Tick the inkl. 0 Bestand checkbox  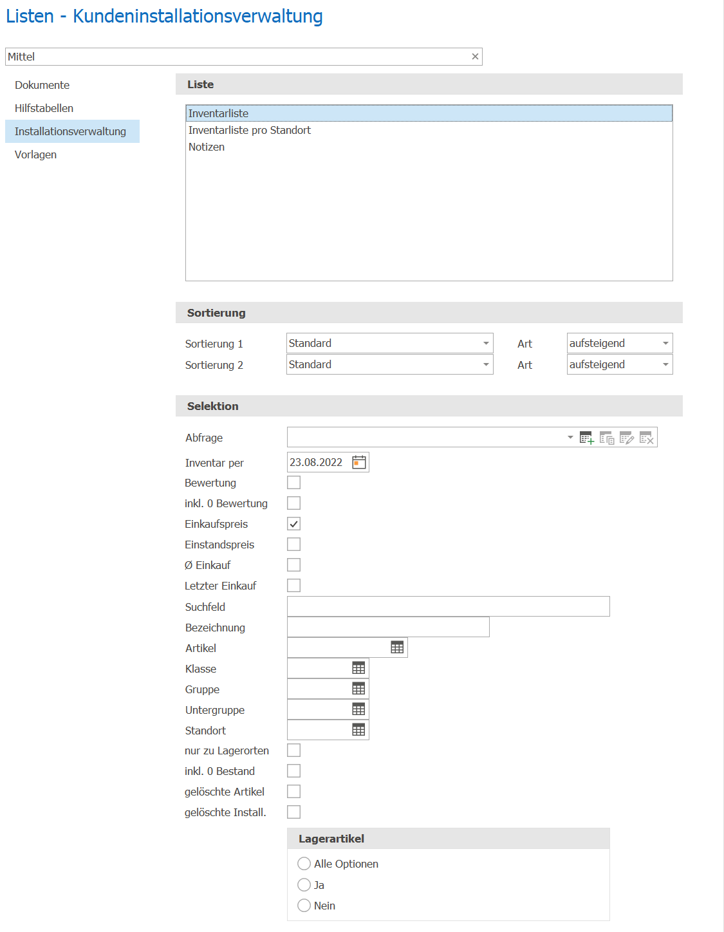coord(293,771)
